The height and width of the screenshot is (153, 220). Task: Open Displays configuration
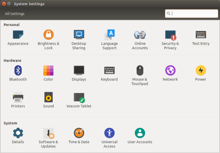pyautogui.click(x=79, y=71)
